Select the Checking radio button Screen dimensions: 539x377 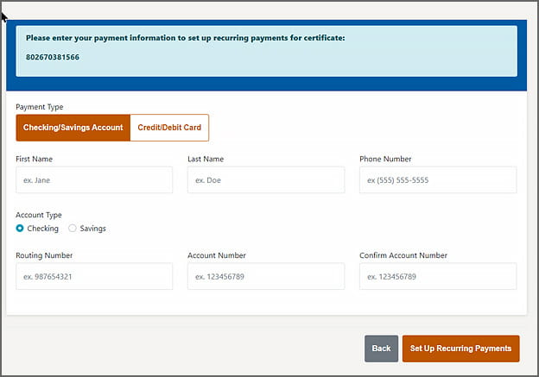coord(20,229)
